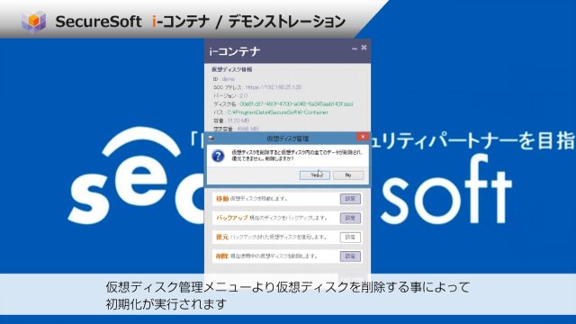Screen dimensions: 576x324
Task: Select the ProgramData path value
Action: [278, 112]
